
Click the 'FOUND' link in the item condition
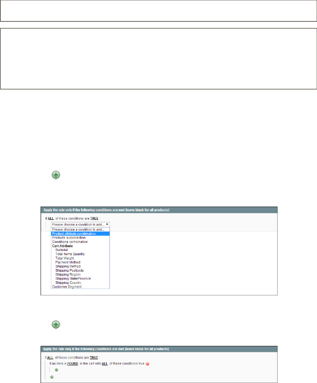pos(73,364)
